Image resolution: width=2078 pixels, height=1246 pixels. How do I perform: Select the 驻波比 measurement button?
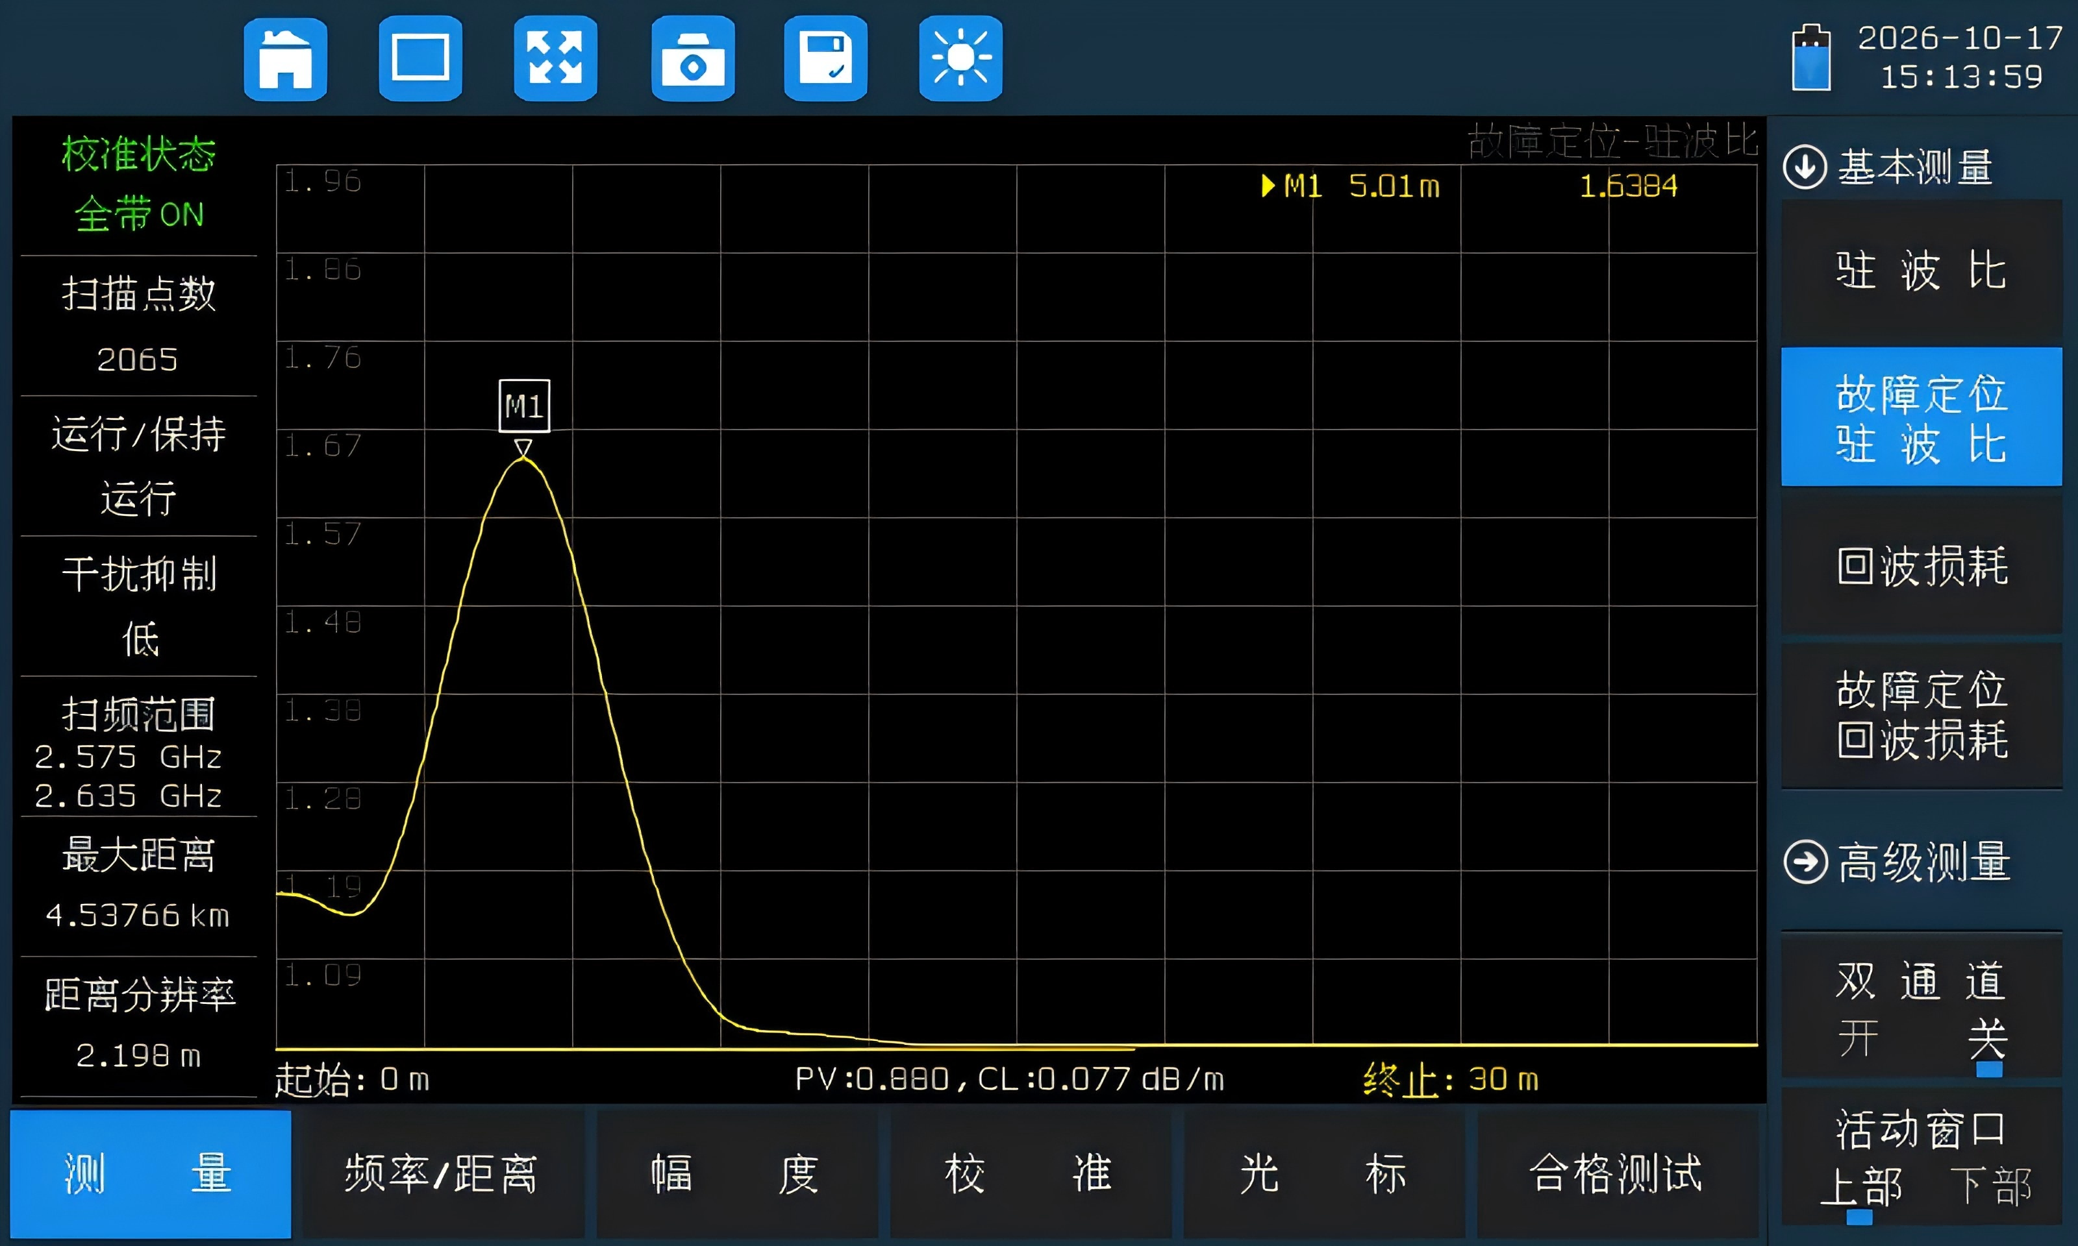pos(1922,271)
